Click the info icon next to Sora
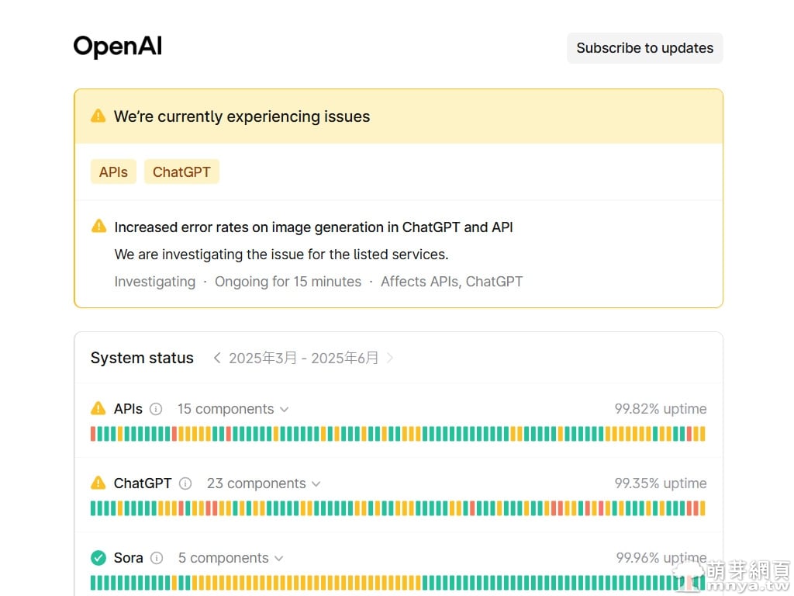Screen dimensions: 794x596 pos(157,558)
